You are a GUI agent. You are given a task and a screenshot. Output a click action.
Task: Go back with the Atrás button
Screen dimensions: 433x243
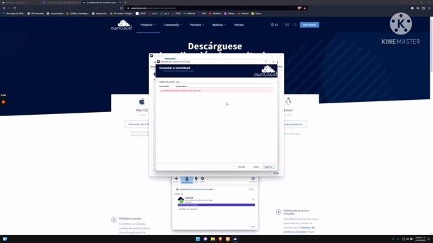click(256, 167)
